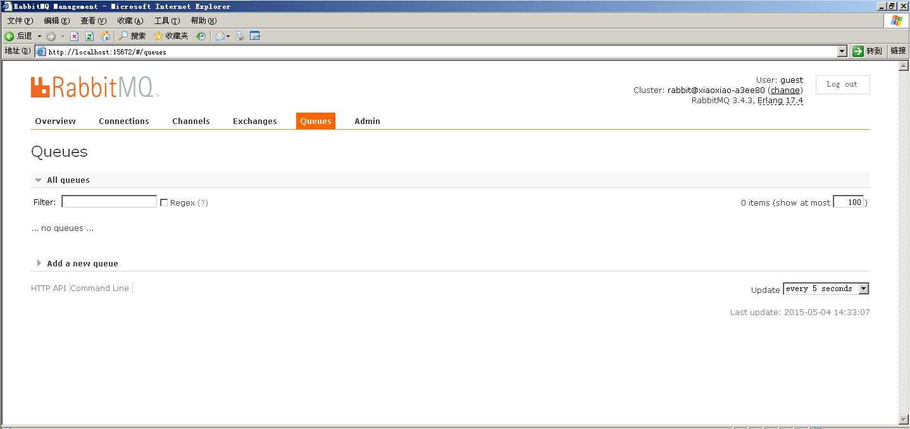Open the 收藏(A) menu
Screen dimensions: 910x429
point(130,21)
